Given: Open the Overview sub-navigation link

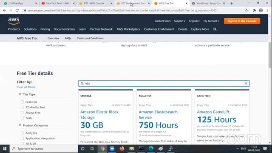Looking at the screenshot, I should [53, 38].
